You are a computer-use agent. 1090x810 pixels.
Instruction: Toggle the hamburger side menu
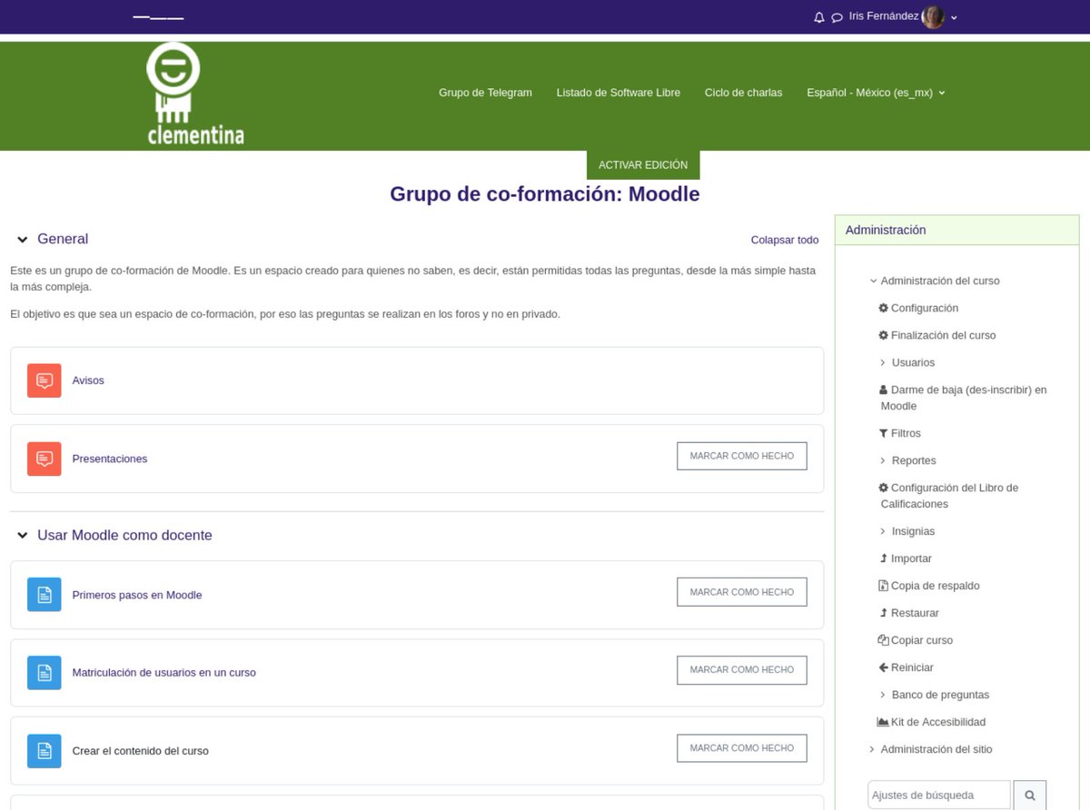158,17
